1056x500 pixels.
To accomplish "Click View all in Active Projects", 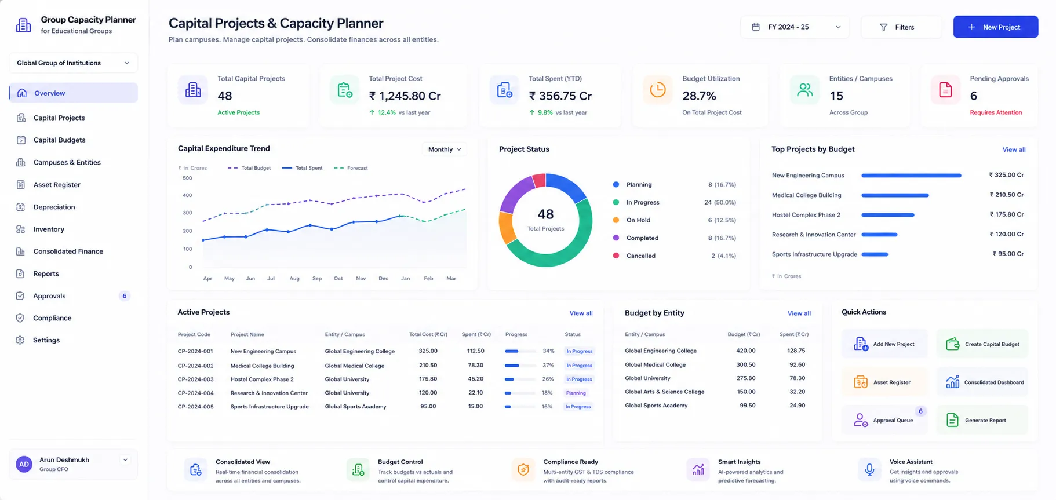I will 581,313.
